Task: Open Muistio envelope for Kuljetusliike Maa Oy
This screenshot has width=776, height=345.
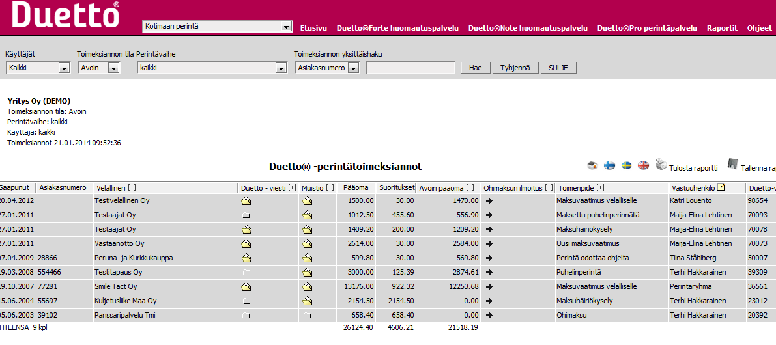Action: (x=308, y=301)
